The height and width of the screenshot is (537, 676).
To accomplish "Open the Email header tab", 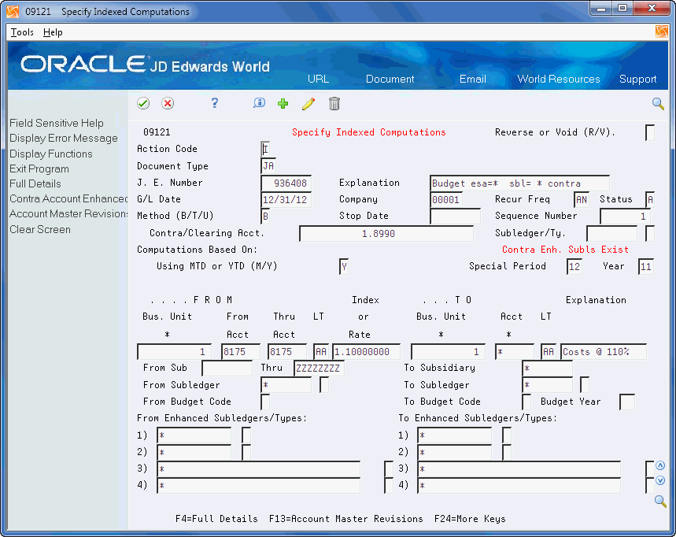I will click(x=472, y=79).
